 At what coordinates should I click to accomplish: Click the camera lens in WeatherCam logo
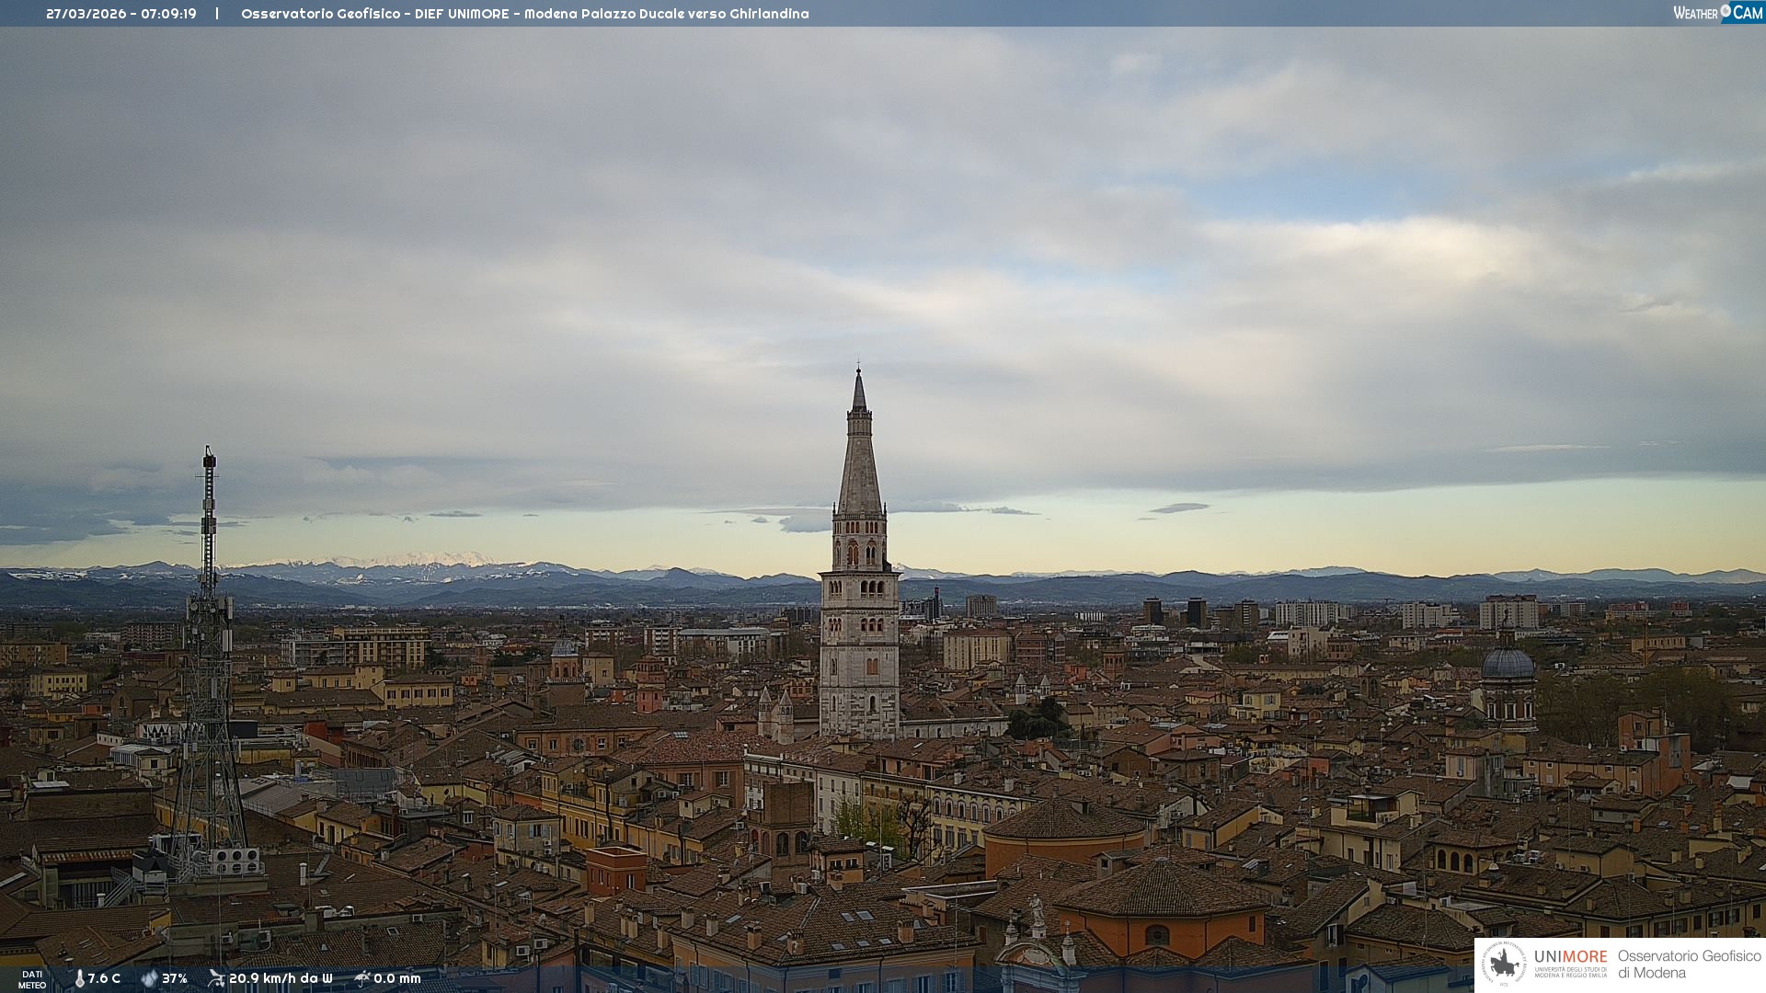point(1726,11)
